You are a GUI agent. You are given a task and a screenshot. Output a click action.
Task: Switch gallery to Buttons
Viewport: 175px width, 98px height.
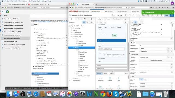pos(112,73)
